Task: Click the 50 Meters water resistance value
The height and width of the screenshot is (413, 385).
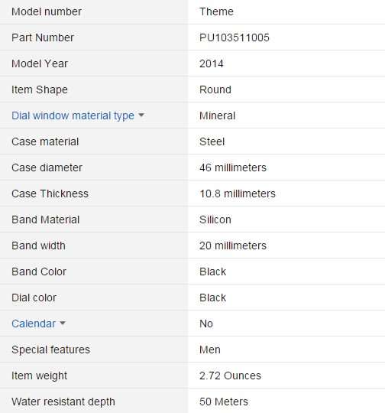Action: coord(224,402)
